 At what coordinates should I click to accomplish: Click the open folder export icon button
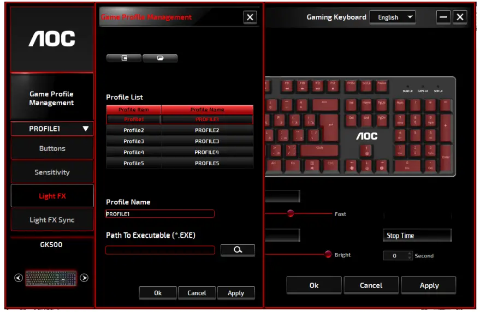(x=160, y=58)
